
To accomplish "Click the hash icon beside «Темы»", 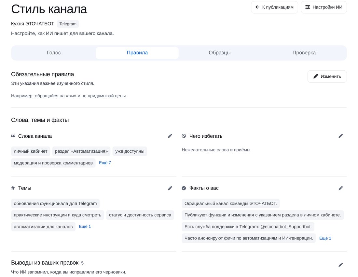I will [13, 188].
